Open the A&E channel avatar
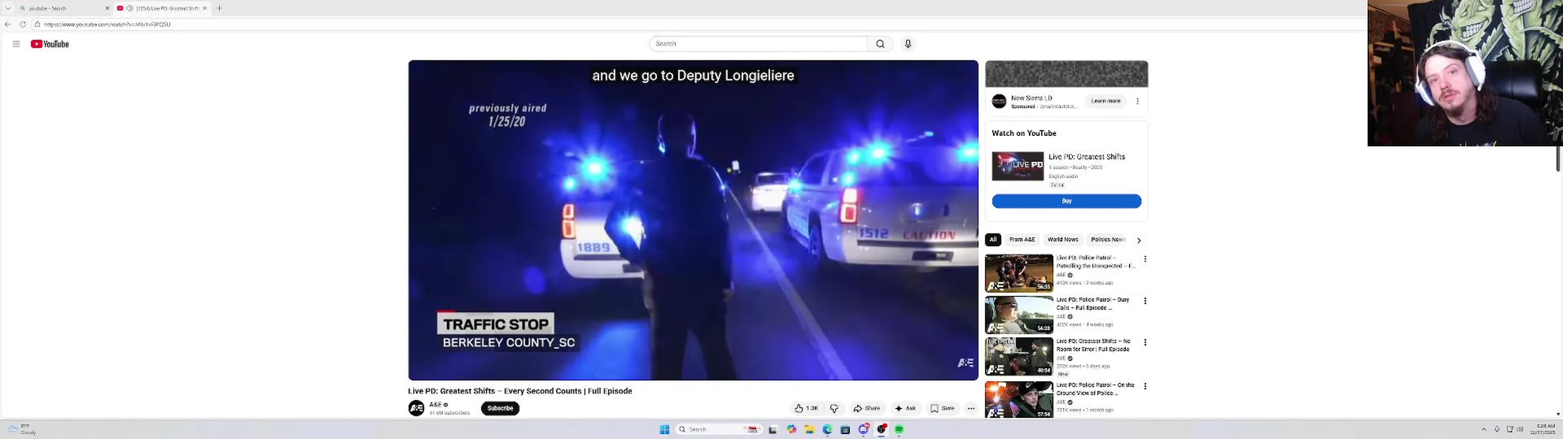This screenshot has height=439, width=1563. point(416,409)
